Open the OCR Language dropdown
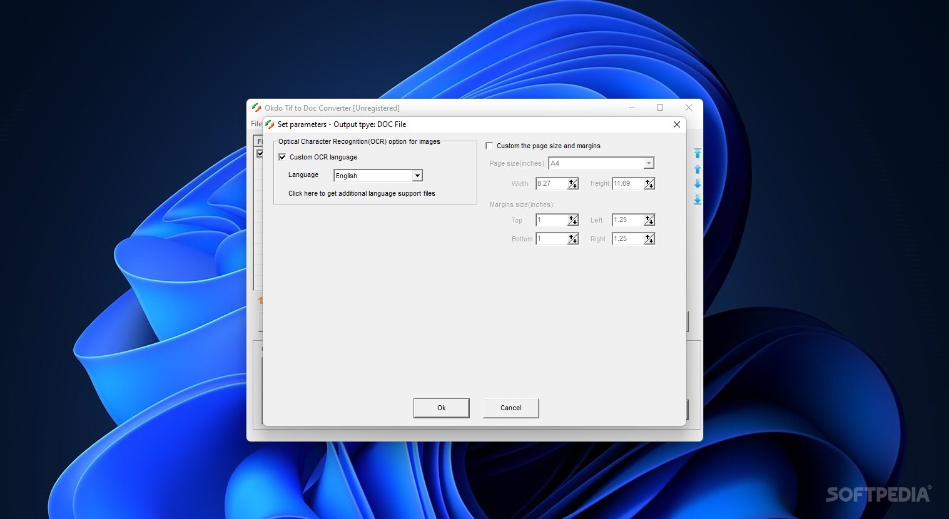Image resolution: width=949 pixels, height=519 pixels. click(x=417, y=176)
